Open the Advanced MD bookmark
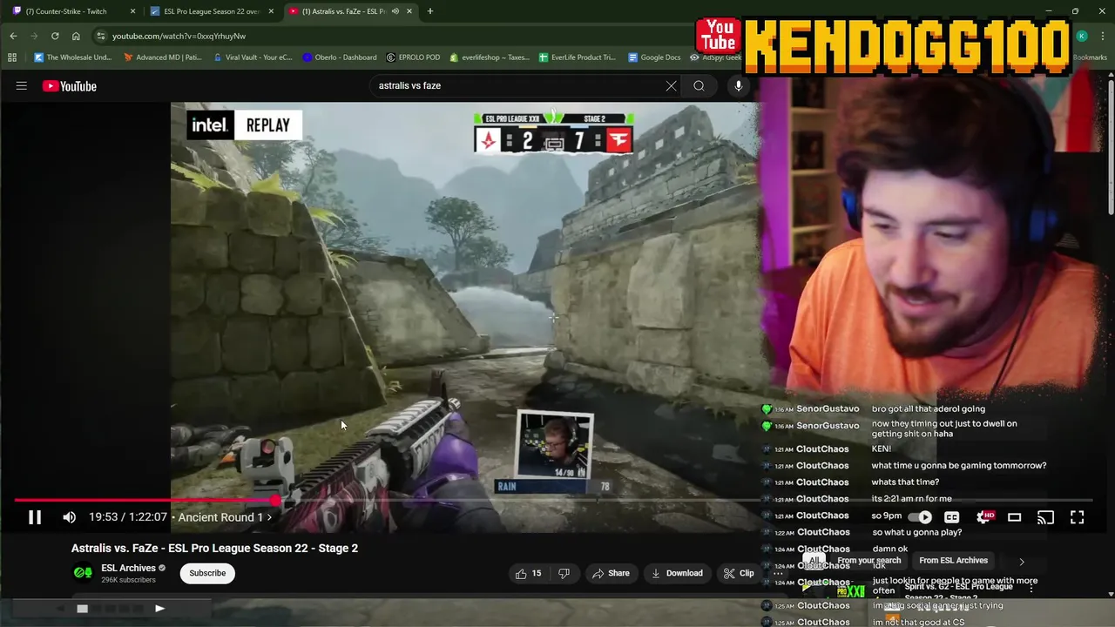1115x627 pixels. tap(164, 57)
